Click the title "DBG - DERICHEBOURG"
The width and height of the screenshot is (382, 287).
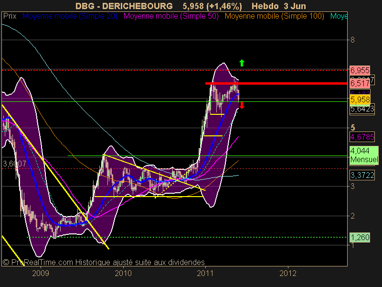[x=124, y=6]
